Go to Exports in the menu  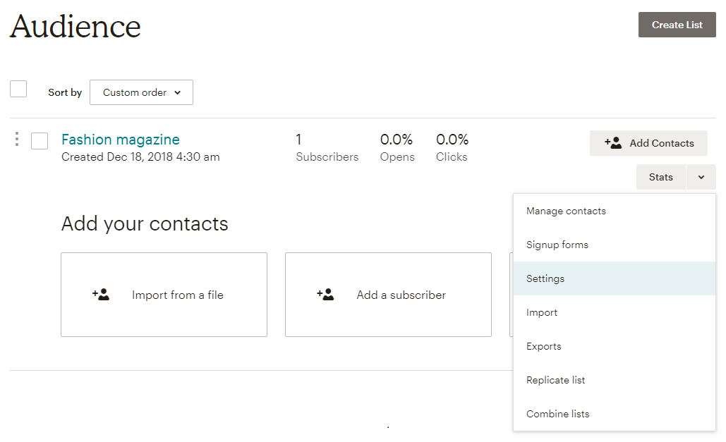pos(615,346)
